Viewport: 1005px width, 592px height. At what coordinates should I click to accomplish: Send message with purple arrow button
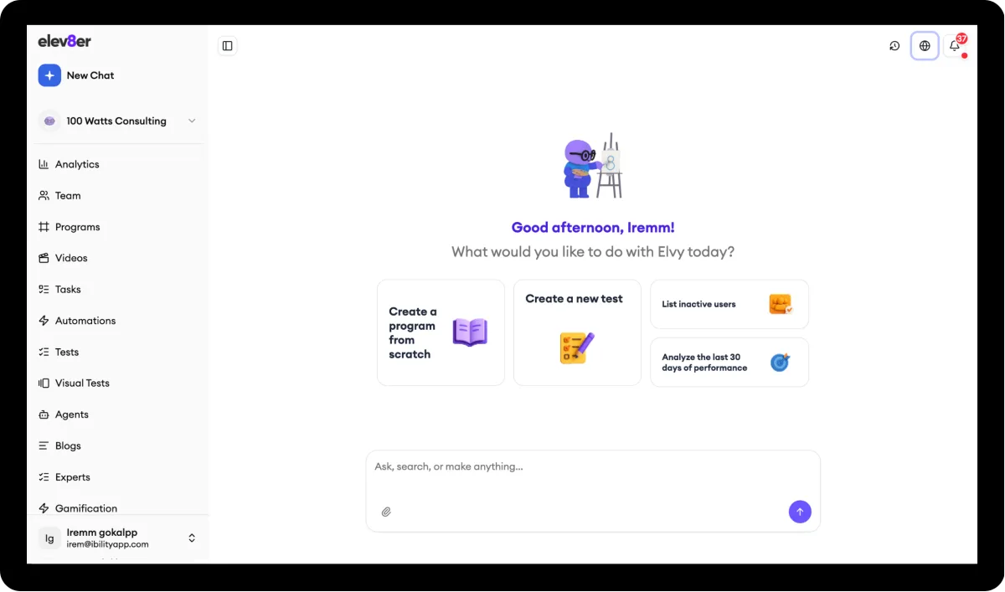pos(800,512)
